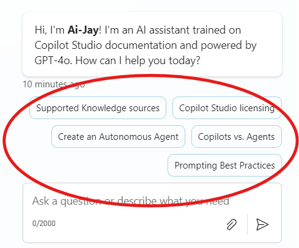
Task: Open the Copilots vs. Agents suggestion
Action: 237,137
